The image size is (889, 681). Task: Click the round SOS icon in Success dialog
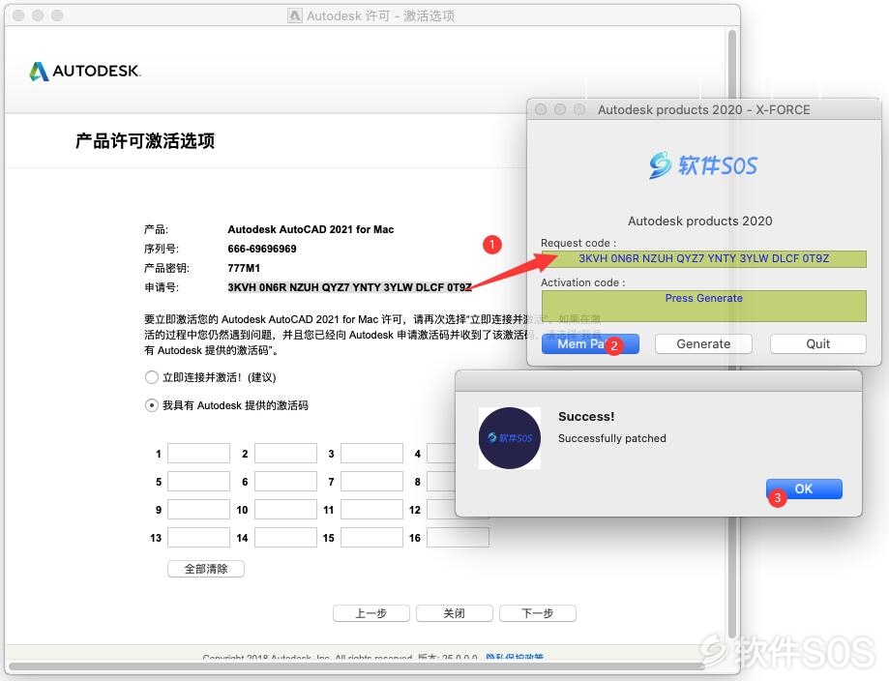click(509, 438)
